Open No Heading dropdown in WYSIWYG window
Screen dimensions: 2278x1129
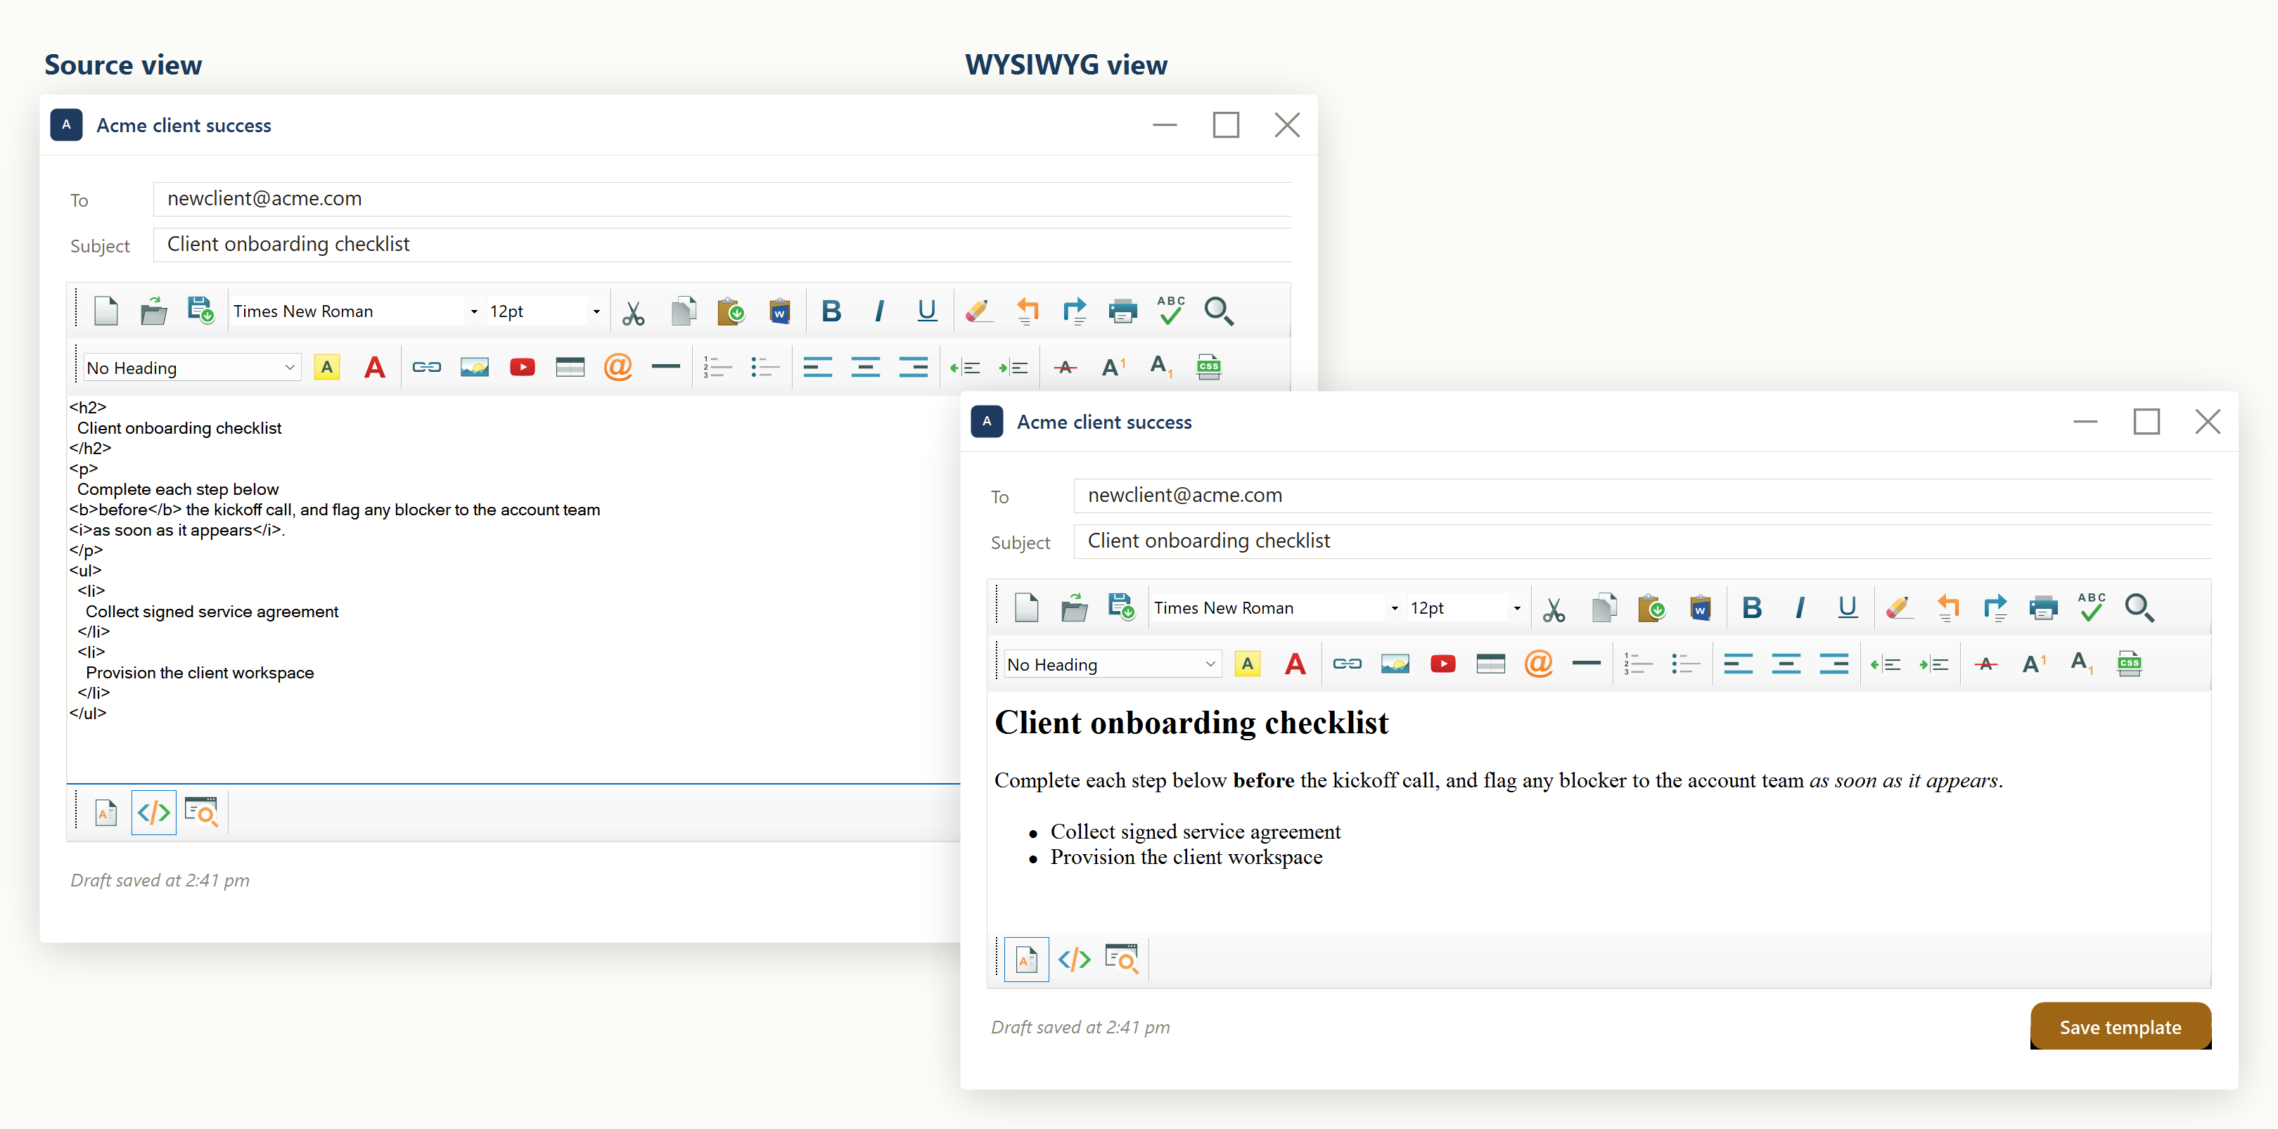(x=1112, y=665)
